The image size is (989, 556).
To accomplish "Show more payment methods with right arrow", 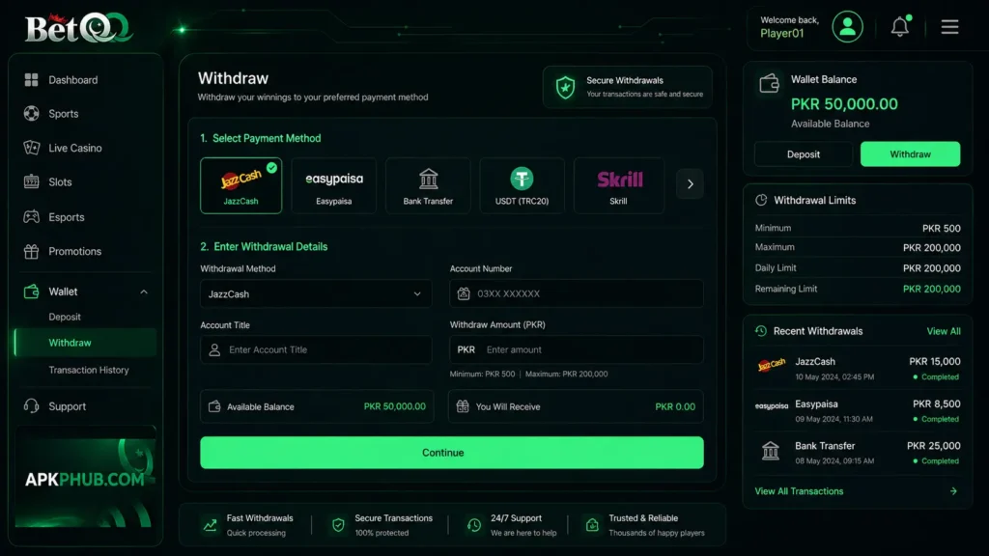I will 690,184.
